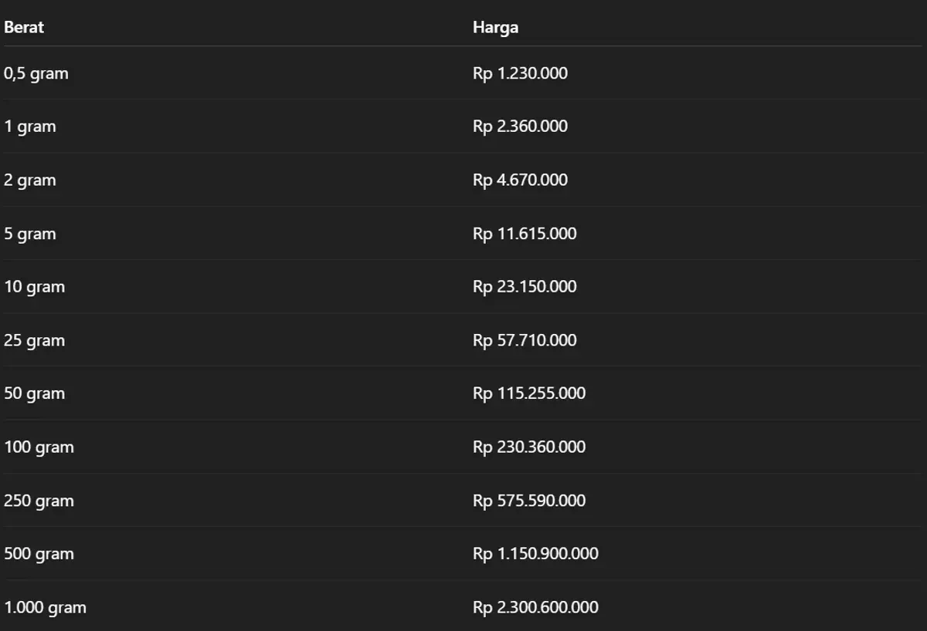This screenshot has height=631, width=927.
Task: Click the Rp 2.360.000 price cell
Action: pos(520,127)
